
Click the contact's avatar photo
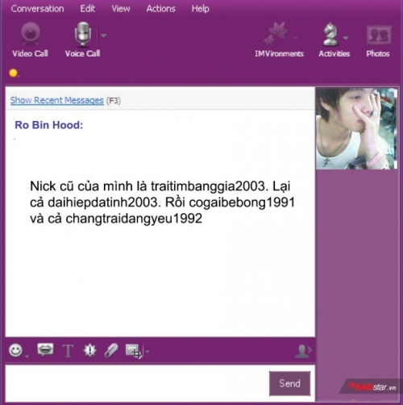356,128
